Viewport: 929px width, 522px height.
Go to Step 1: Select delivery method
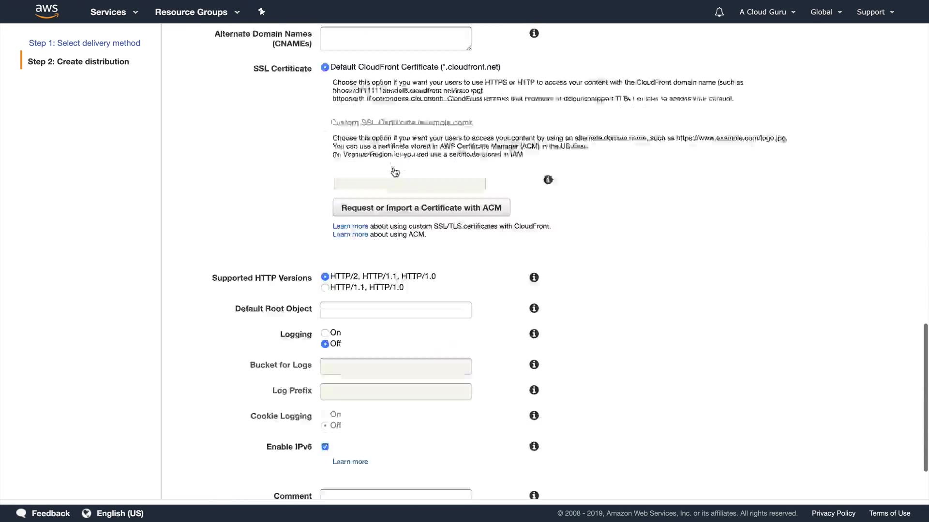tap(85, 43)
